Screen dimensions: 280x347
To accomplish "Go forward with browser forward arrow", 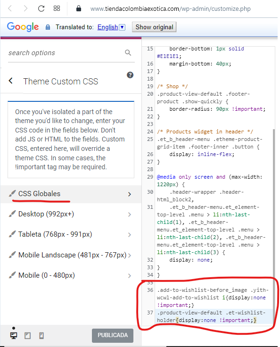I will tap(25, 8).
